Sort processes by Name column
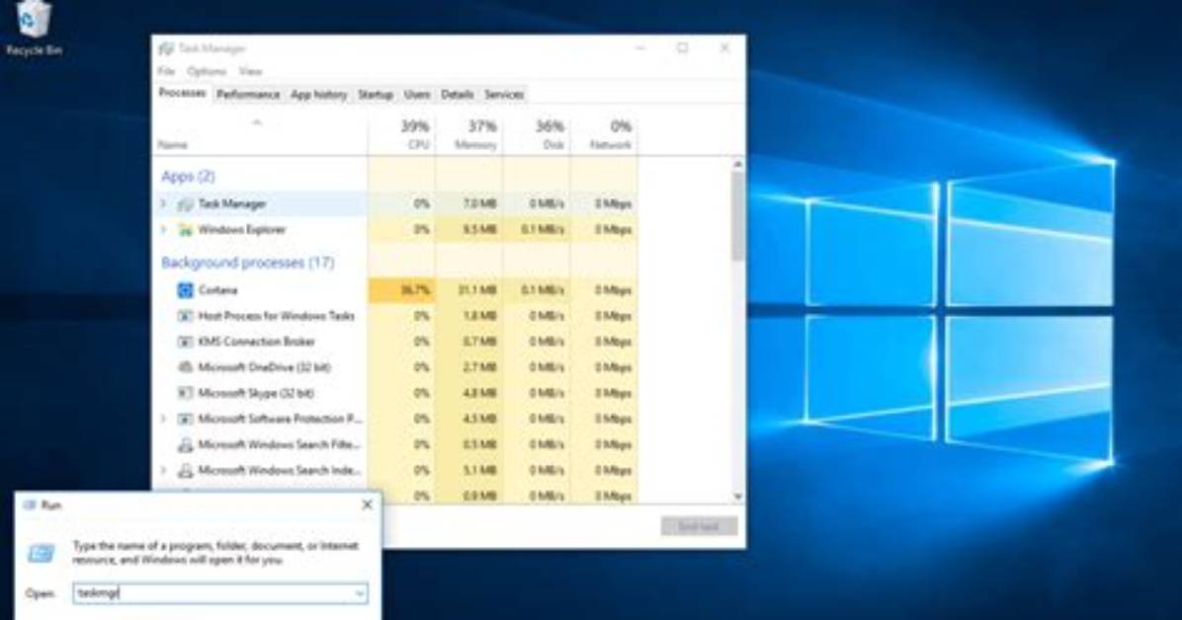Viewport: 1182px width, 620px height. pos(261,134)
